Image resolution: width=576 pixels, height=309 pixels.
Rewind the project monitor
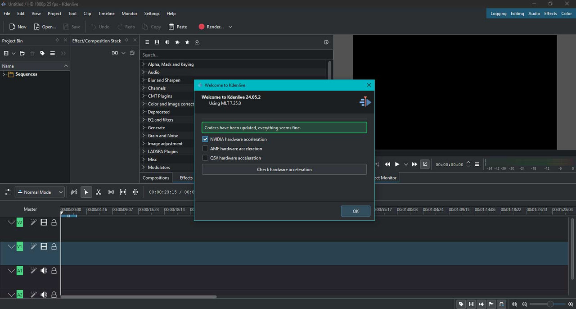(387, 164)
